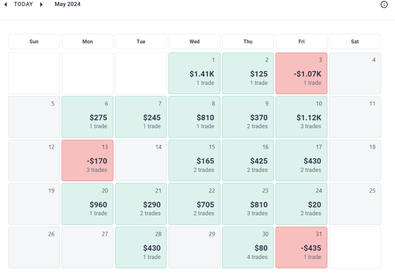Open May 3 loss cell -$1.07K

click(x=302, y=73)
